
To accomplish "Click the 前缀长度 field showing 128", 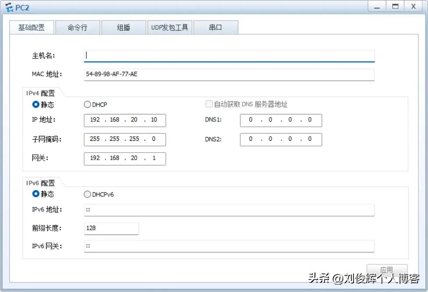I will (111, 228).
